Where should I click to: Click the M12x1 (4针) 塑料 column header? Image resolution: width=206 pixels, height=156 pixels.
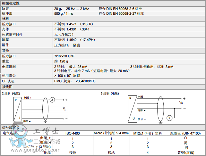pos(148,133)
